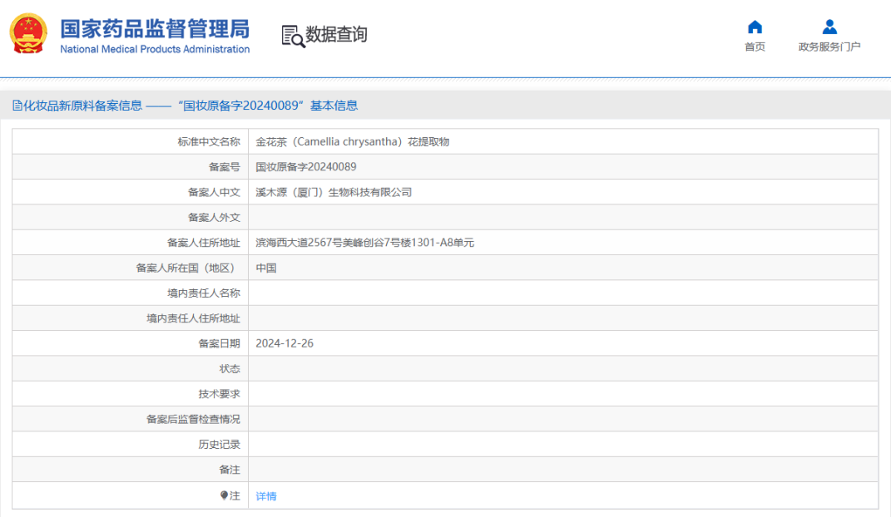891x517 pixels.
Task: Click the 备案后监督检查情况 label
Action: point(193,419)
